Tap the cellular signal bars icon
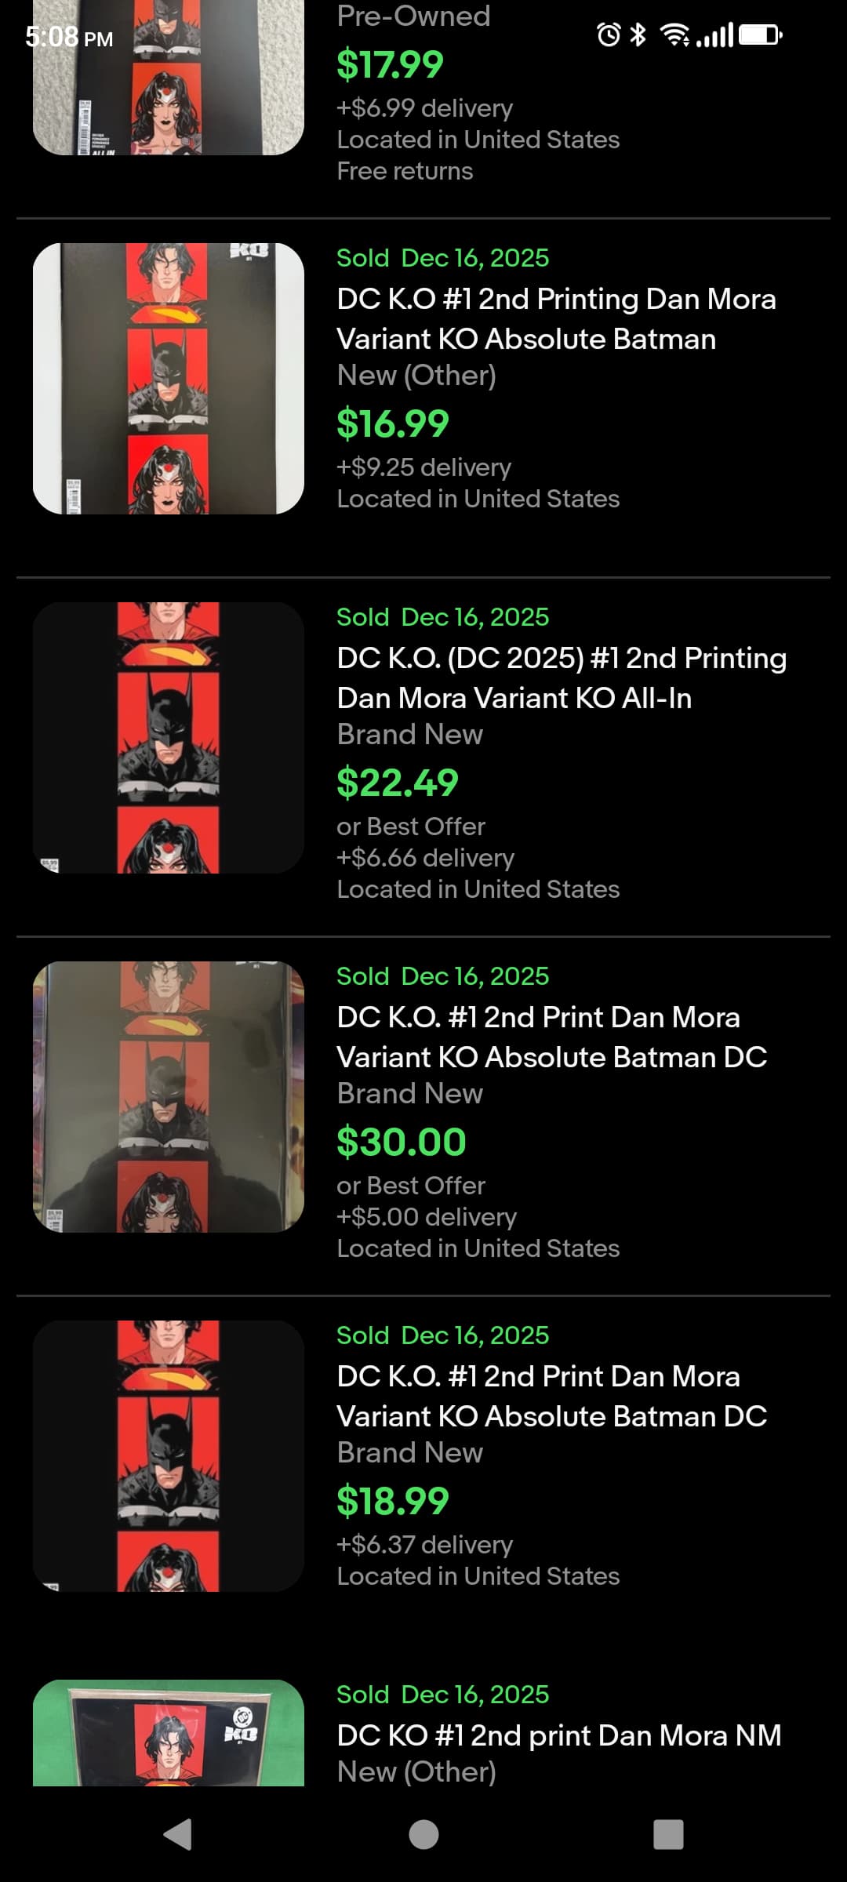 pos(716,35)
